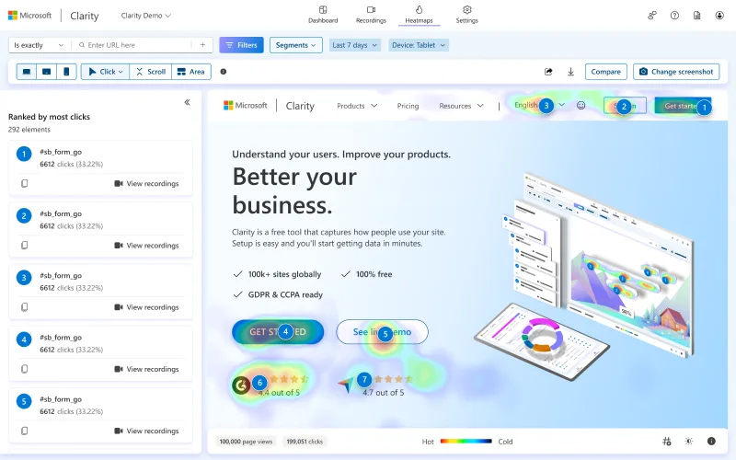The width and height of the screenshot is (736, 460).
Task: Select the PC desktop device view
Action: point(27,72)
